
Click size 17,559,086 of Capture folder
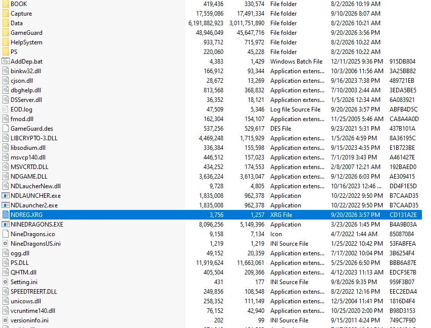pos(210,14)
